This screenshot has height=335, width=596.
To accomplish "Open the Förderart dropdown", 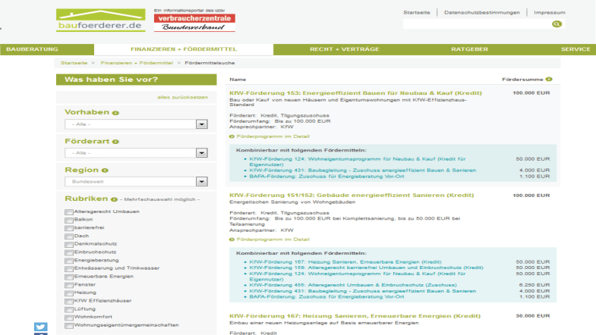I will click(136, 153).
